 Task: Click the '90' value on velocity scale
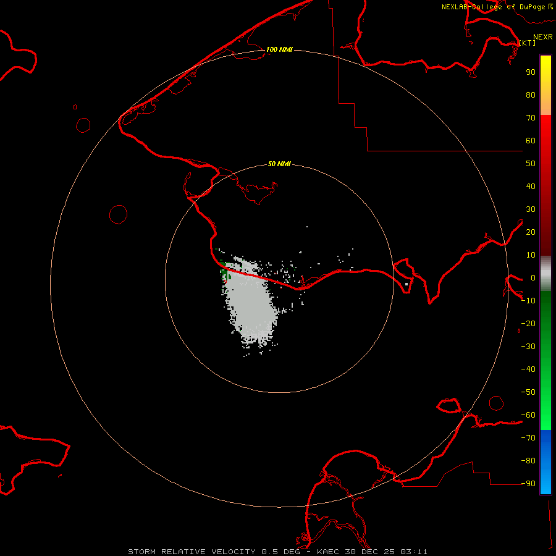pos(531,72)
